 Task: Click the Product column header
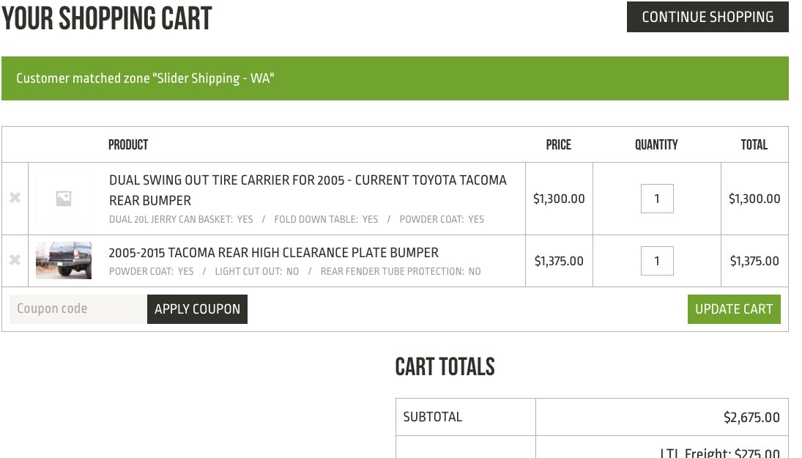pos(128,145)
